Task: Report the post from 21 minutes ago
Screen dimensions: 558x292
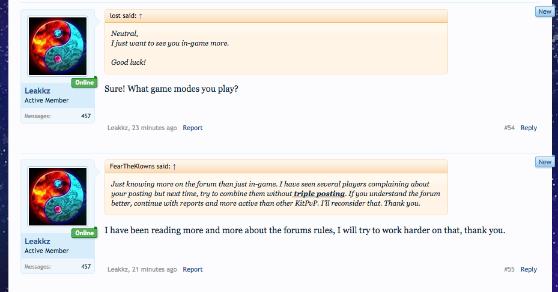Action: 193,269
